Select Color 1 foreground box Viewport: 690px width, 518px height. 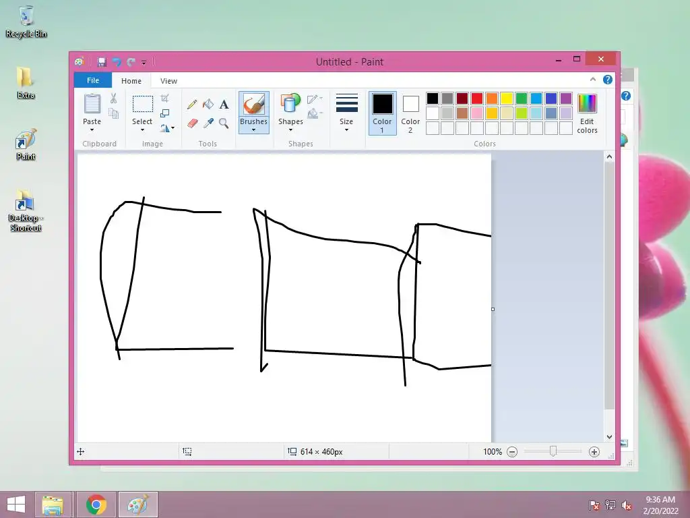point(383,113)
